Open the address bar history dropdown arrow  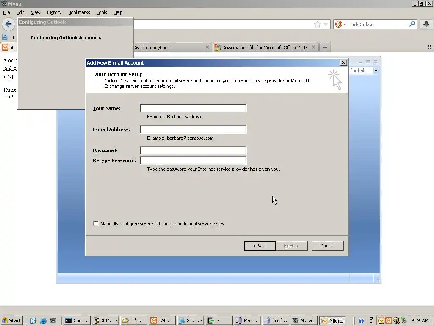coord(326,24)
